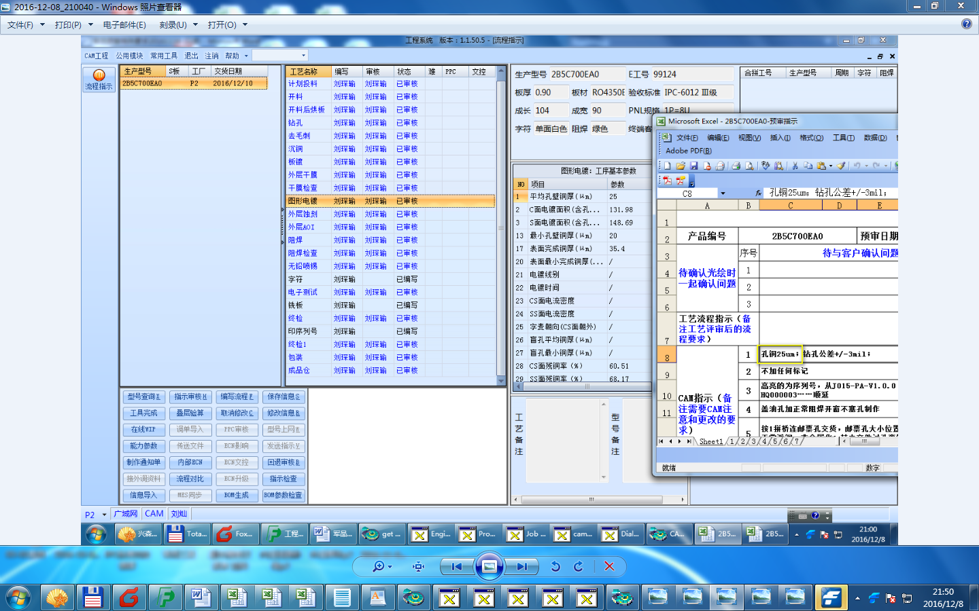Open Excel 格式(O) menu

point(811,138)
